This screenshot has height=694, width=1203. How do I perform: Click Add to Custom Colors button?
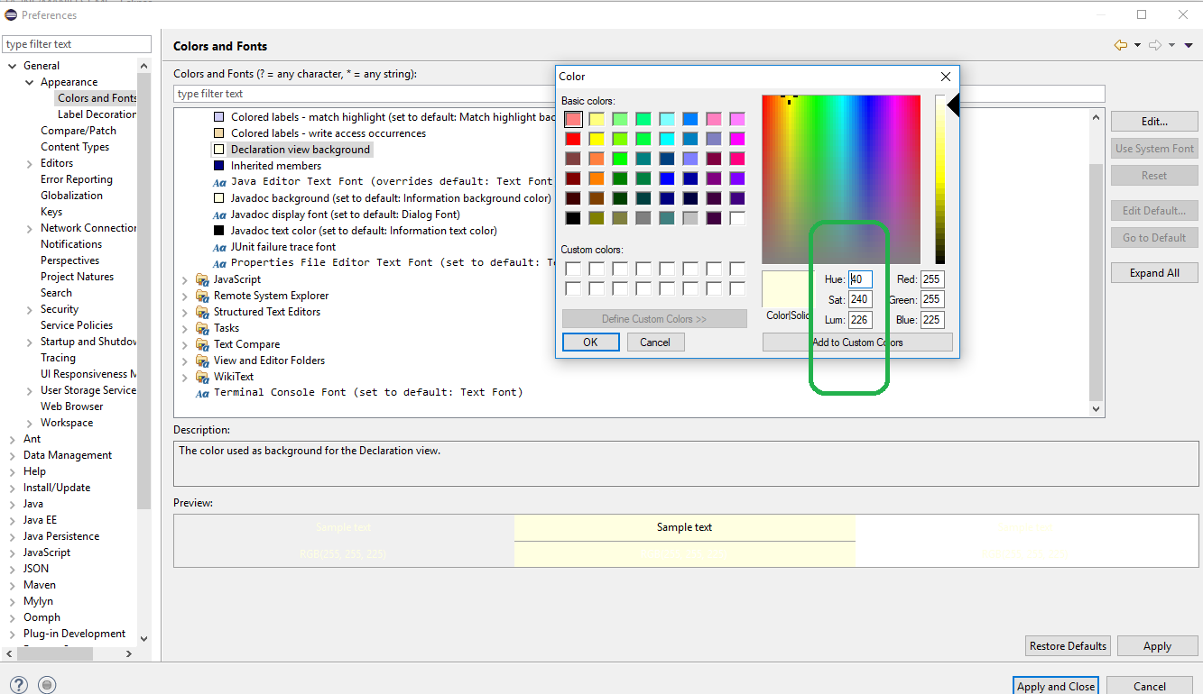pyautogui.click(x=857, y=342)
